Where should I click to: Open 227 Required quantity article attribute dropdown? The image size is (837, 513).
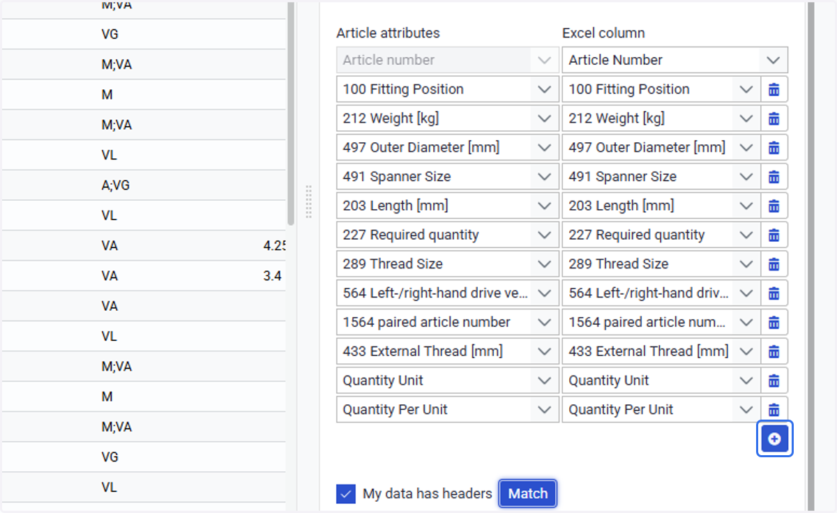click(x=545, y=235)
